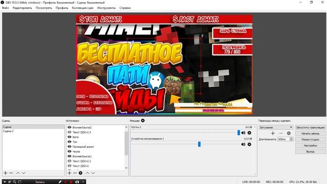Hide the Число source via eye icon
Image resolution: width=327 pixels, height=184 pixels.
pos(69,151)
